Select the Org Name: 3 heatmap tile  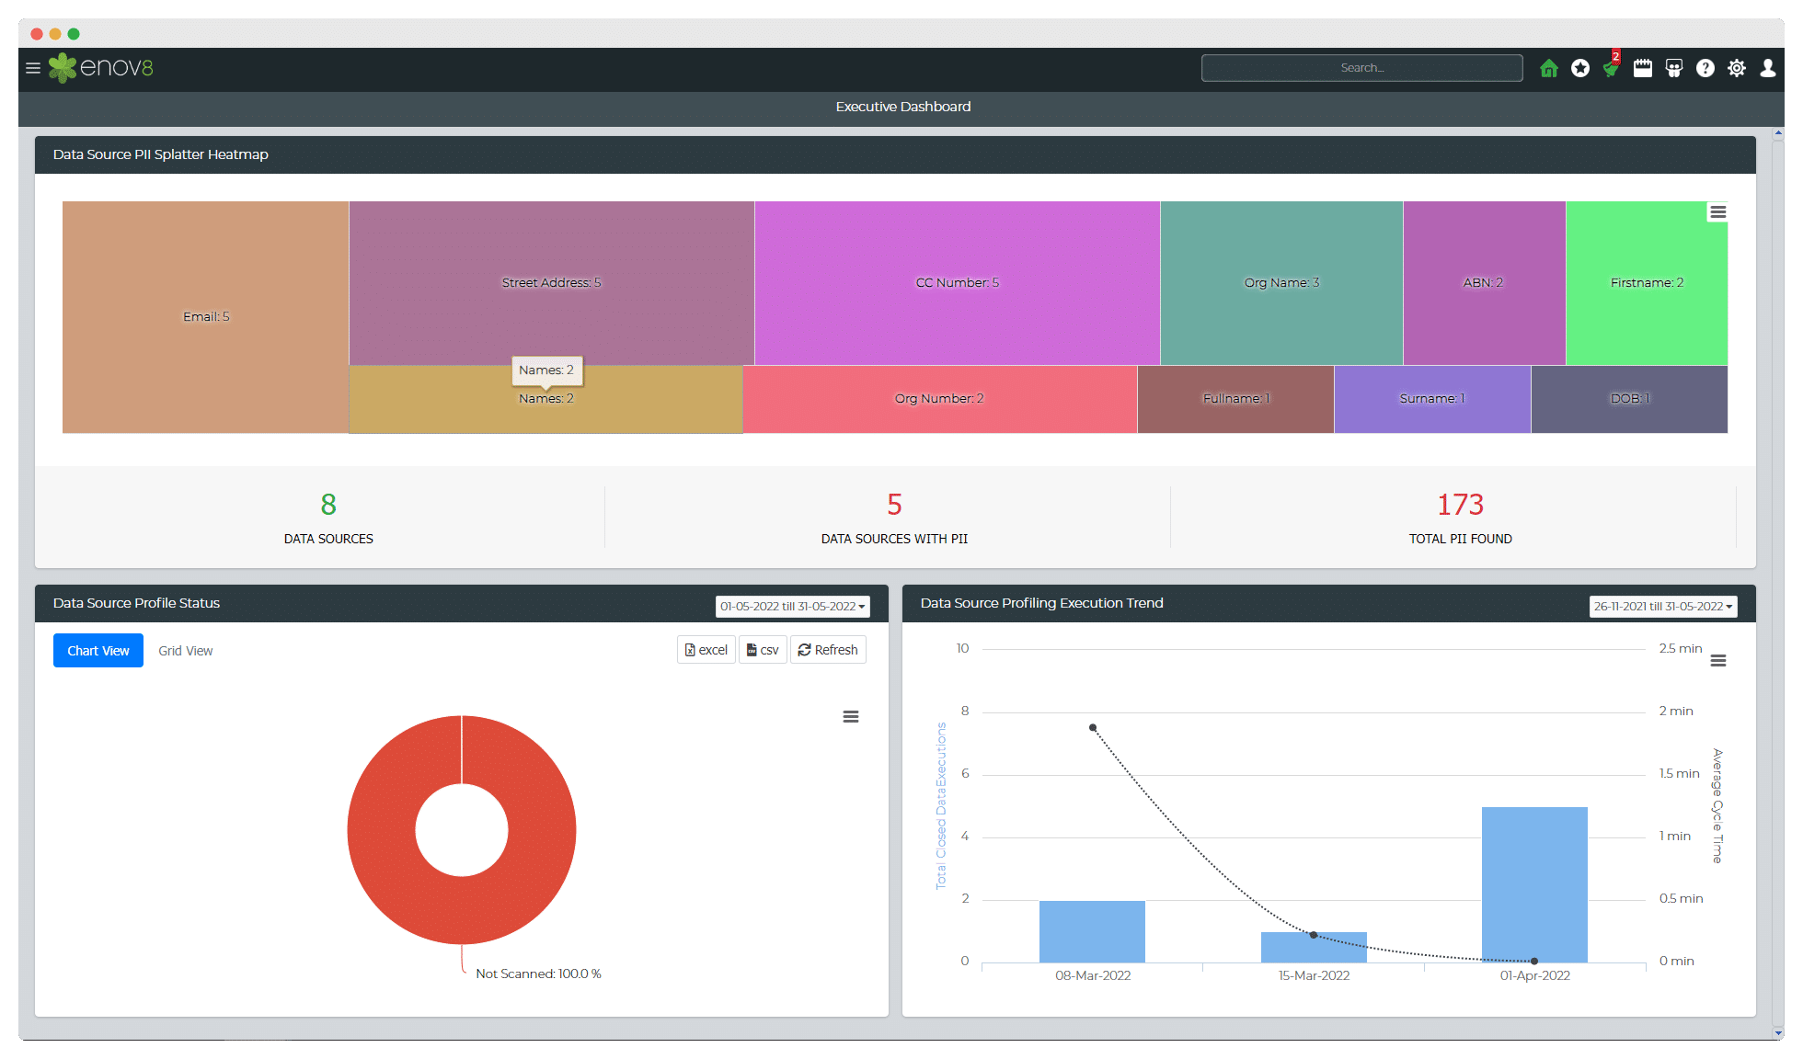(1281, 283)
